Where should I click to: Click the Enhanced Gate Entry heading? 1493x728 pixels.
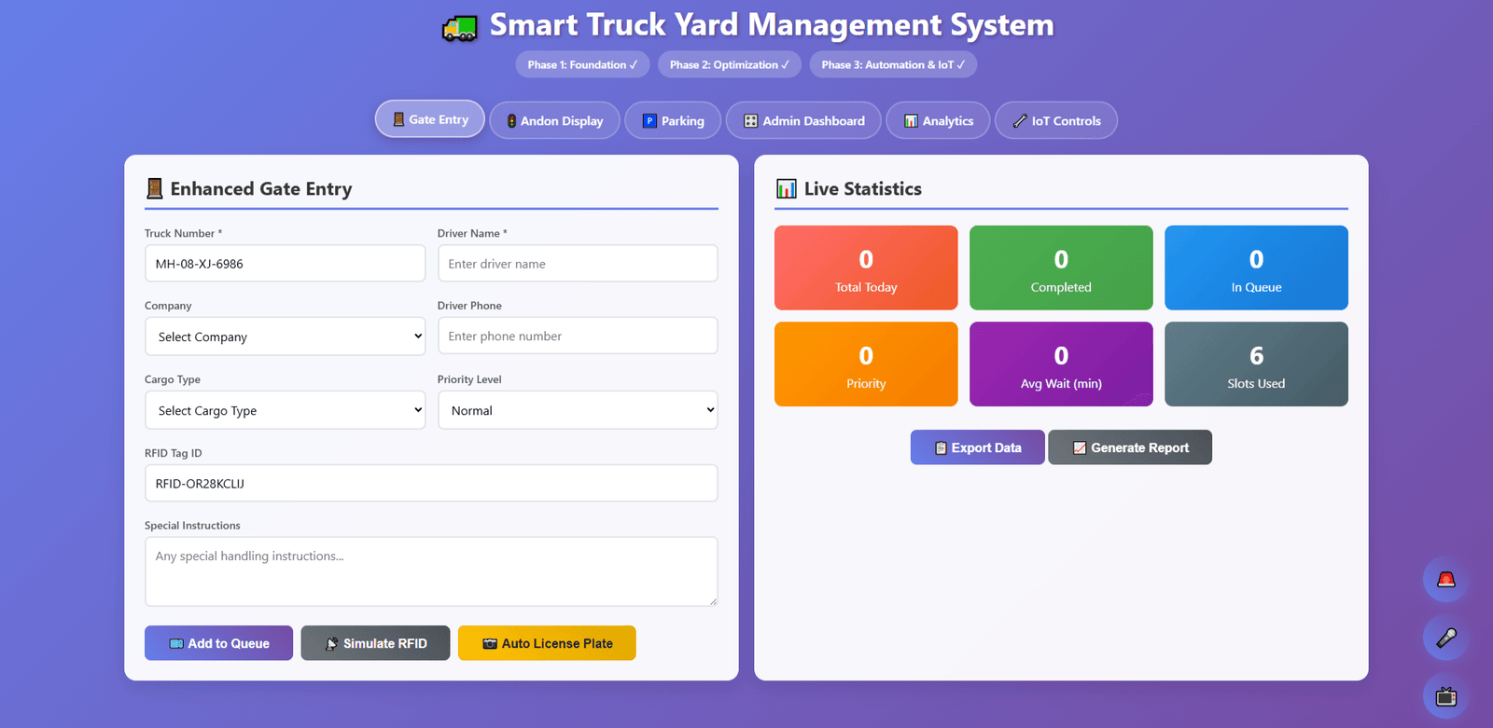click(x=261, y=189)
